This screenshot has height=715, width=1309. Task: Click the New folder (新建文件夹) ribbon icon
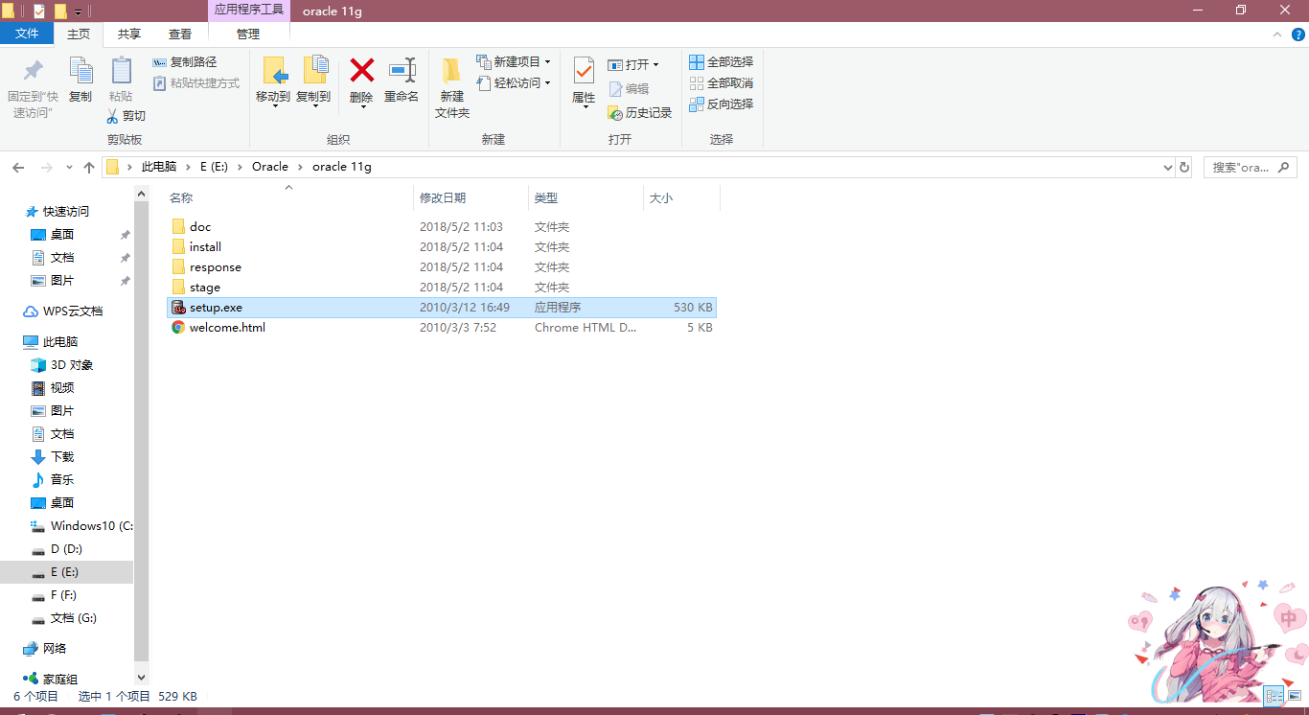[x=451, y=71]
